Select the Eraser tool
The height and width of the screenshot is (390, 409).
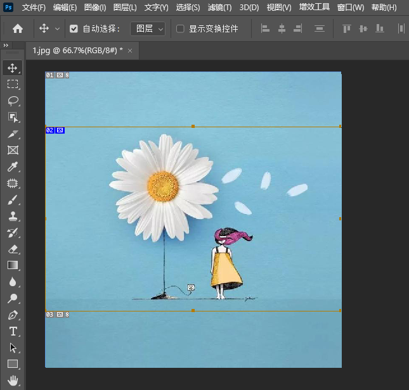pyautogui.click(x=13, y=249)
